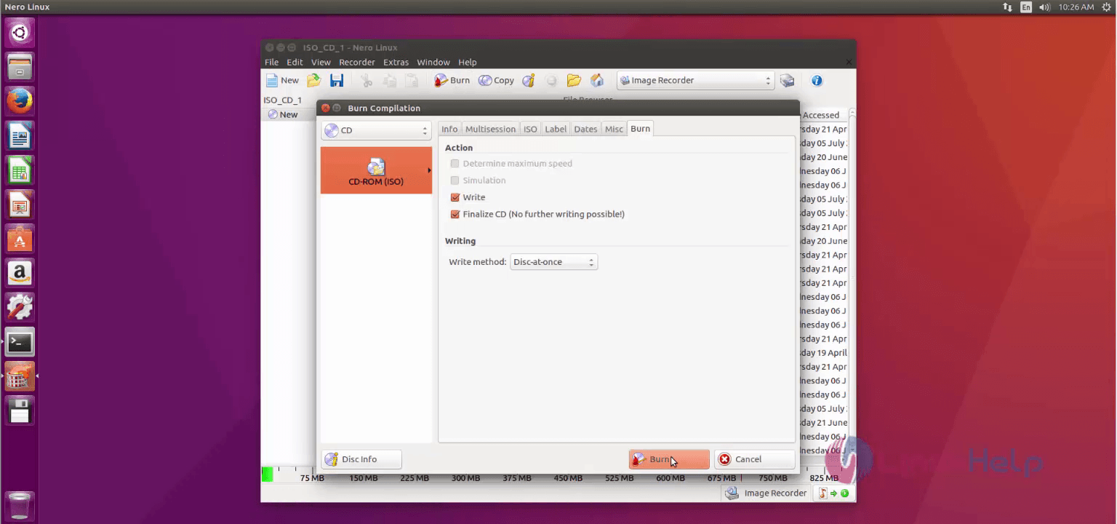The image size is (1117, 524).
Task: Click the Copy disc toolbar button
Action: pos(497,81)
